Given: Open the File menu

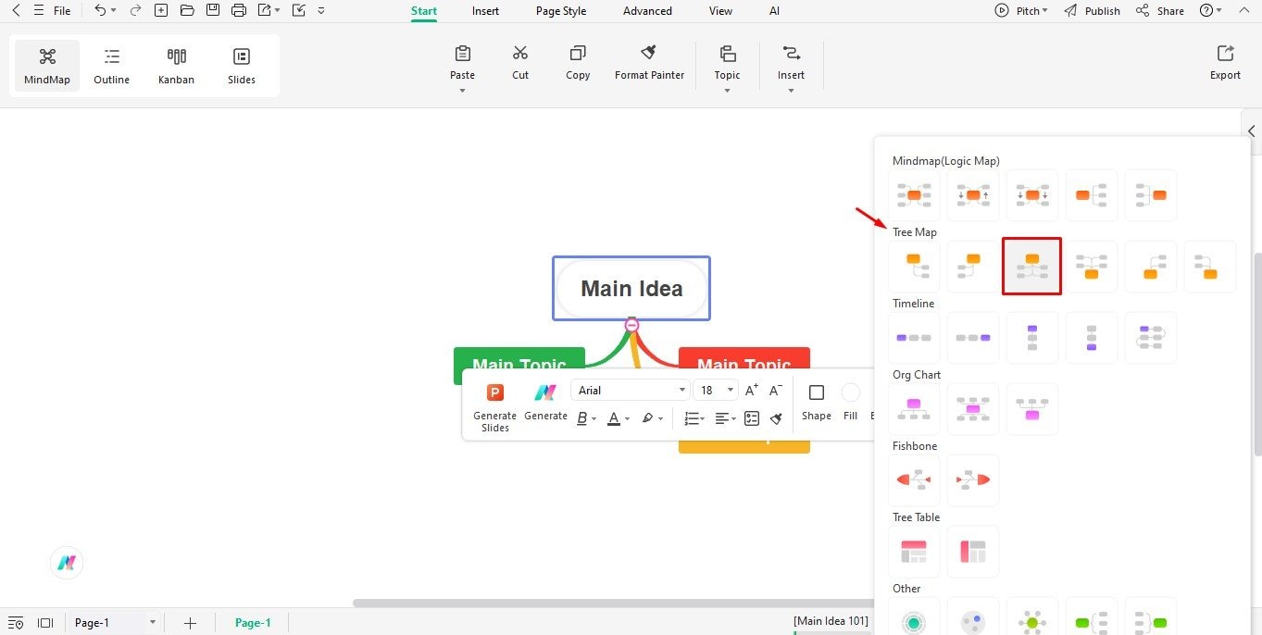Looking at the screenshot, I should pyautogui.click(x=62, y=11).
